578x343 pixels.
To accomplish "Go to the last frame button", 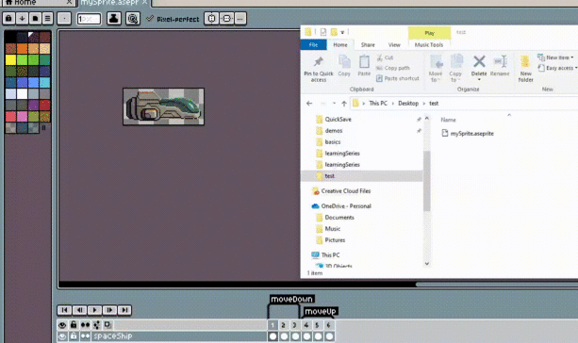I will [124, 310].
